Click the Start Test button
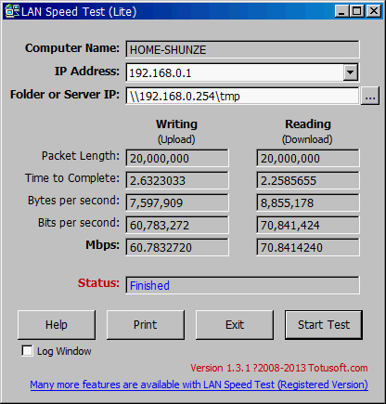The image size is (386, 404). (x=324, y=325)
